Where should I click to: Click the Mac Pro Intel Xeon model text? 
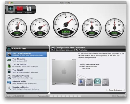(x=93, y=64)
